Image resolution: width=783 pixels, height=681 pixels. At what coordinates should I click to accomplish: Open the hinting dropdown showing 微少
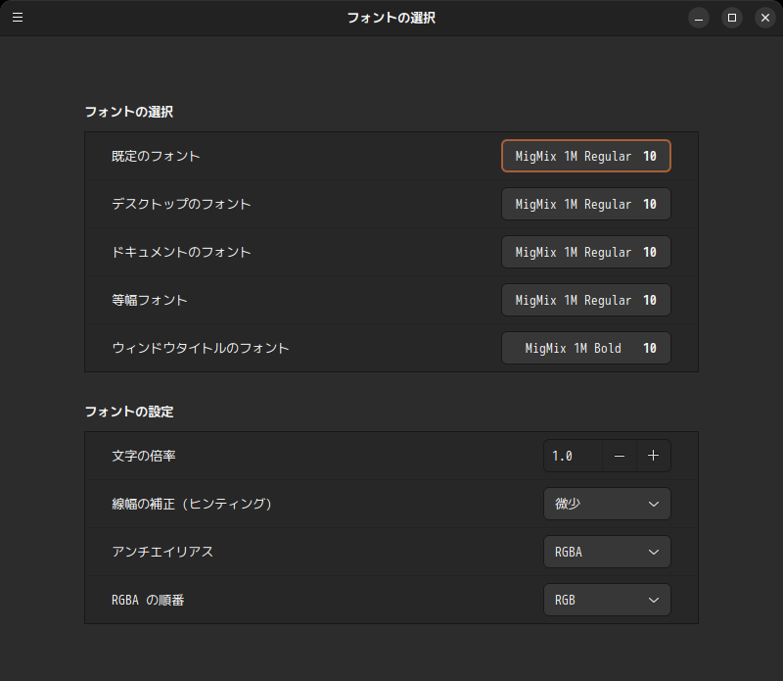[x=607, y=504]
